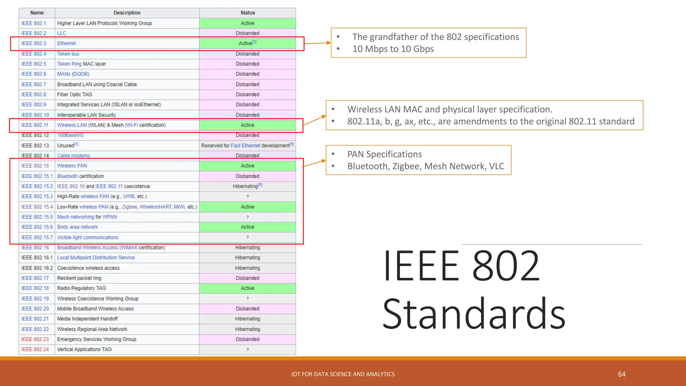Viewport: 686px width, 386px height.
Task: Open the Wi-Fi certification link
Action: click(132, 125)
